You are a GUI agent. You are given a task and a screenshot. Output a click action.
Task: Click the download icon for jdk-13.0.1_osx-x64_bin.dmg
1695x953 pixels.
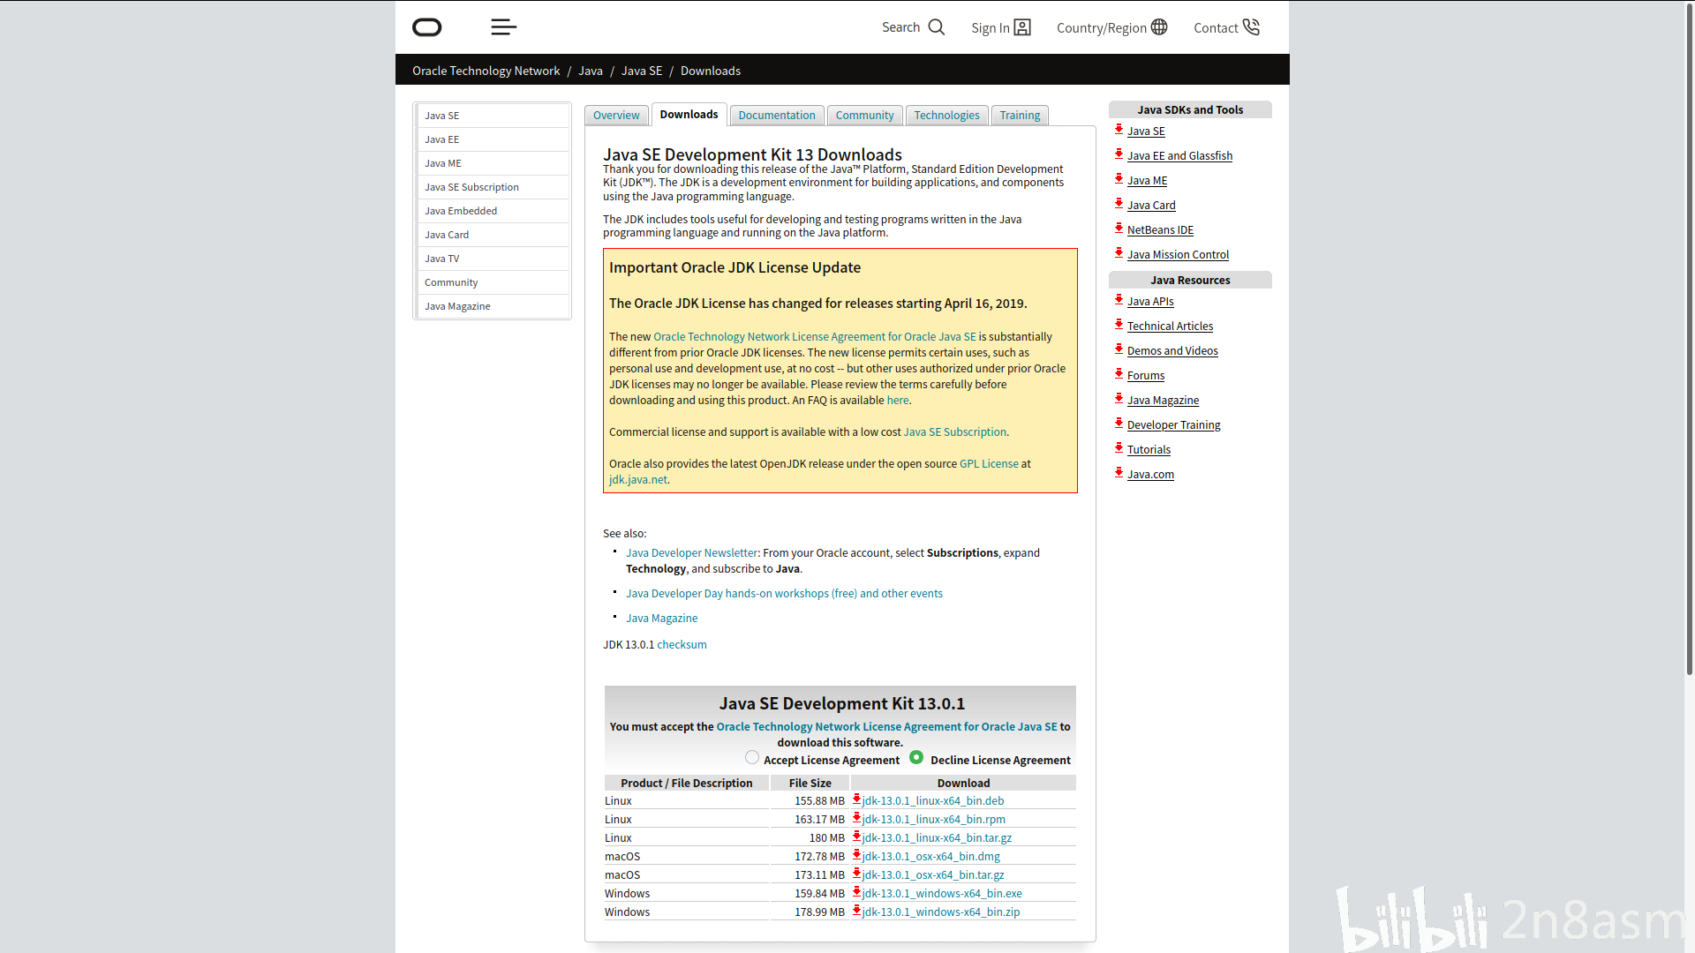pyautogui.click(x=856, y=855)
